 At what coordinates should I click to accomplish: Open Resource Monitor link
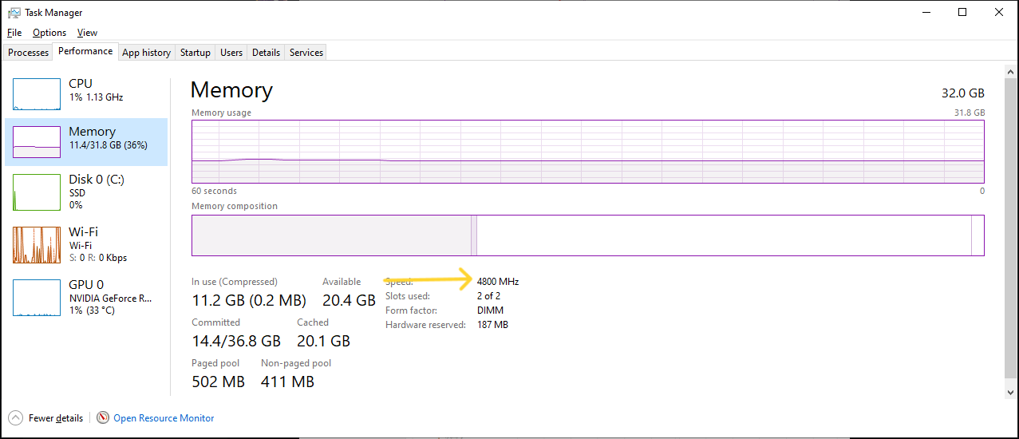[164, 417]
